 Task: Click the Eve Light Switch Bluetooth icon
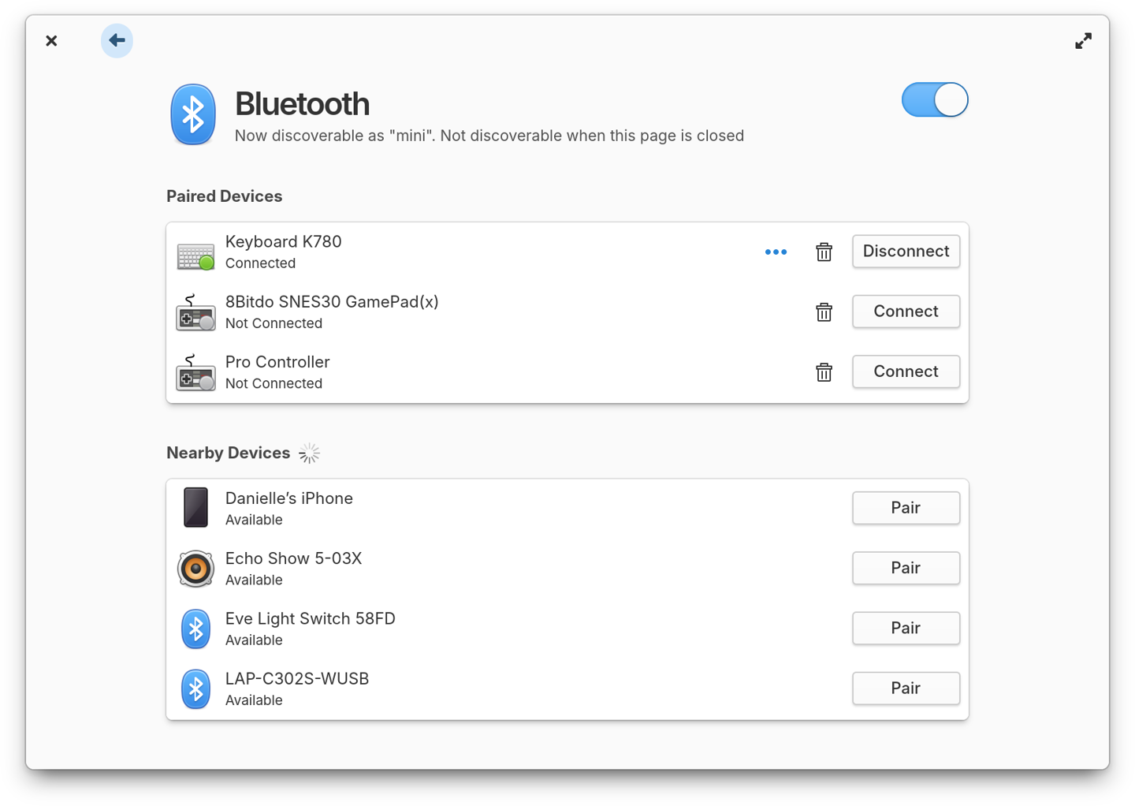195,629
